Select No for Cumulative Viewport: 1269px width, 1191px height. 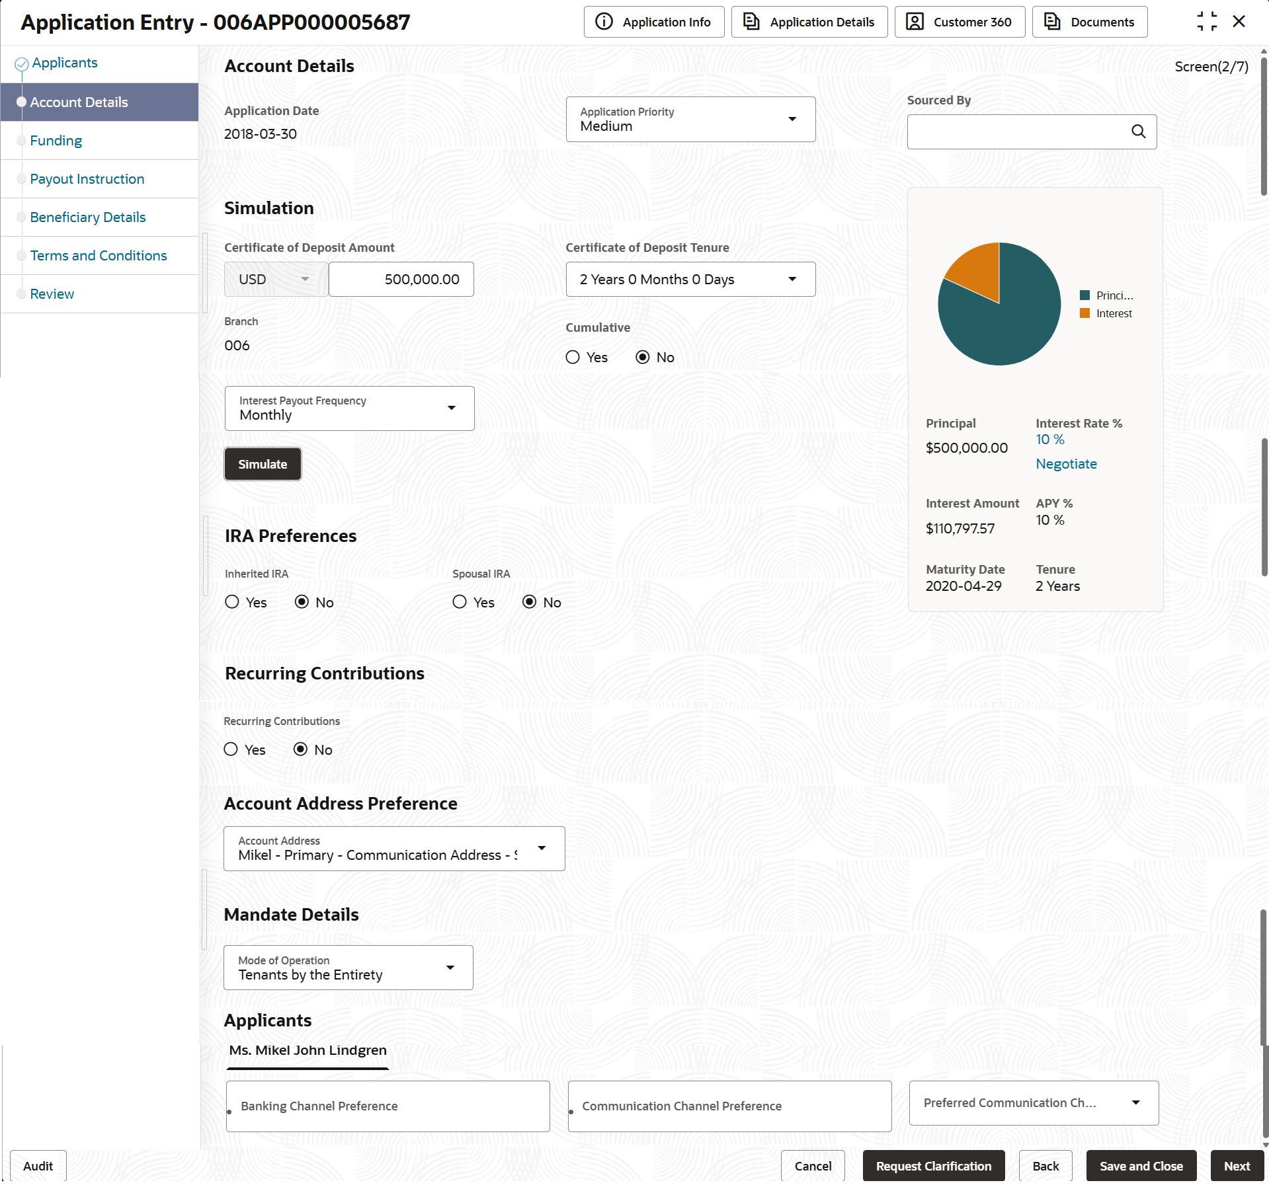[x=643, y=358]
